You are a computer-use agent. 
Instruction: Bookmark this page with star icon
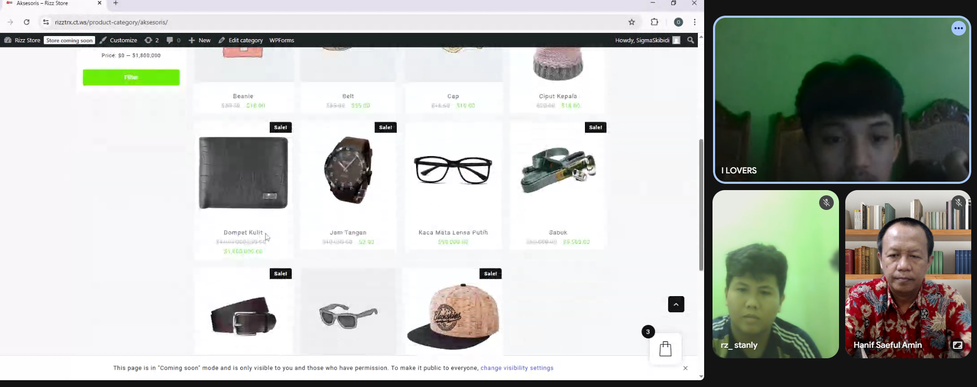click(631, 22)
